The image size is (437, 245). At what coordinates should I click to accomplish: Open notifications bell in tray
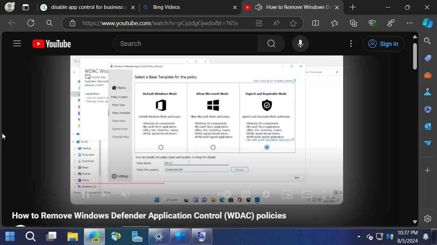[x=426, y=236]
